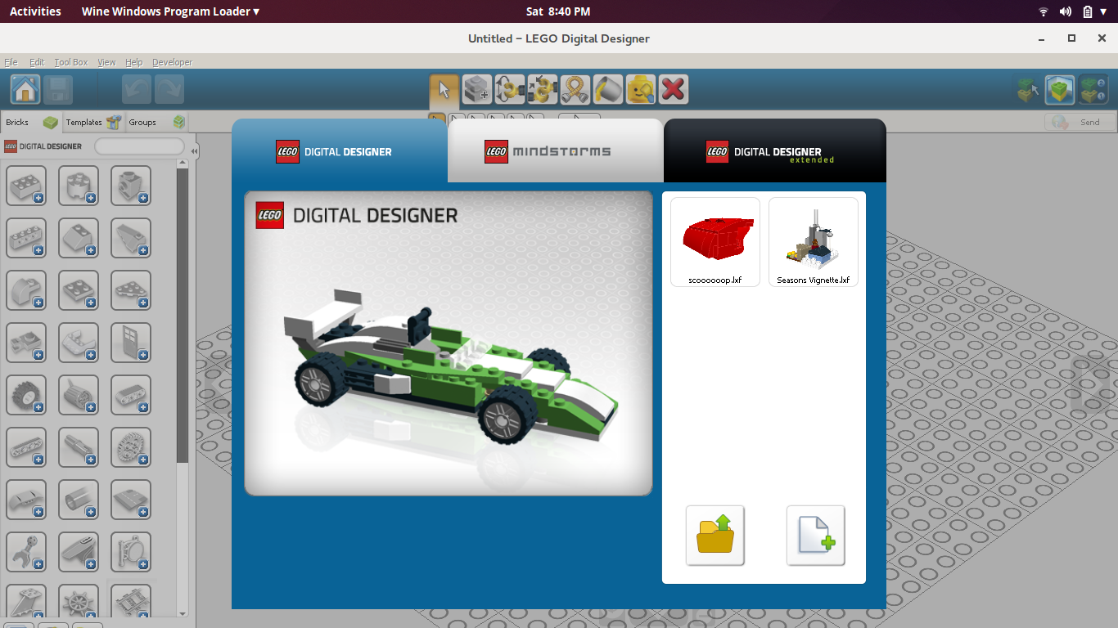
Task: Click the red X Delete tool
Action: (673, 89)
